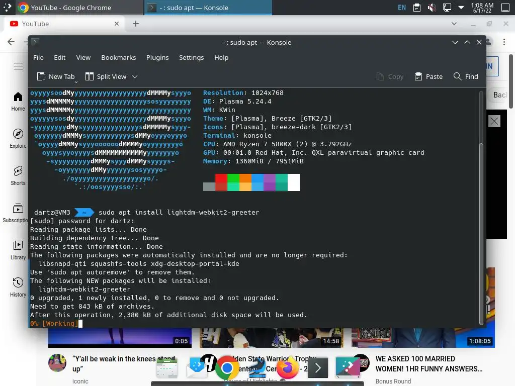Select the sudo apt — Konsole task in the panel
Viewport: 515px width, 386px height.
click(x=208, y=7)
